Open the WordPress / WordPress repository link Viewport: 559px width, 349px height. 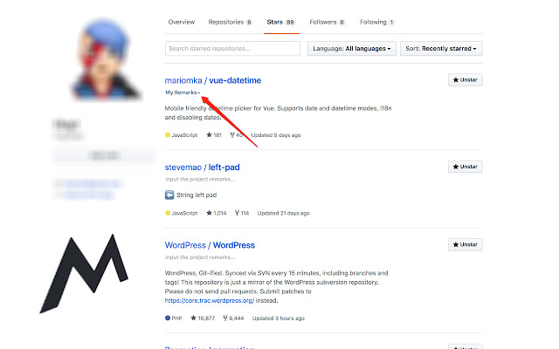[x=210, y=245]
